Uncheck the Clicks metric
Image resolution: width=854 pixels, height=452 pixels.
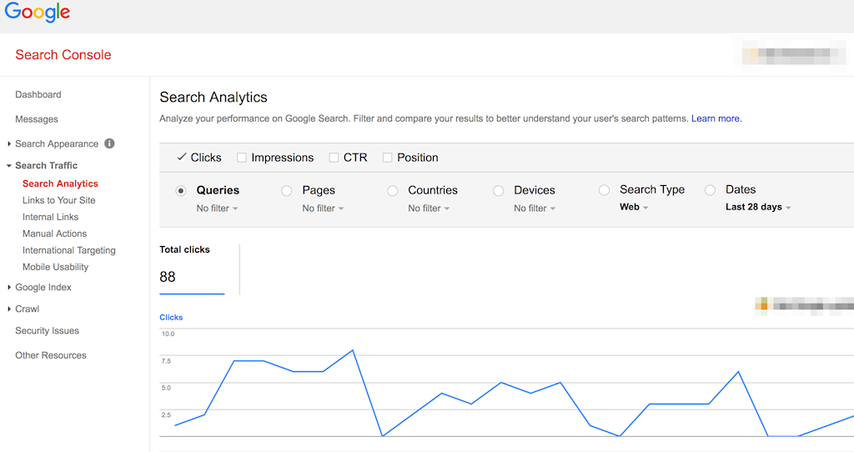tap(182, 158)
